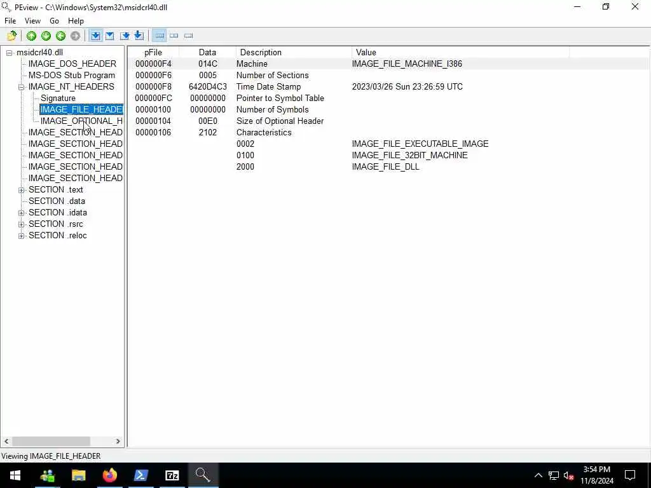Click the tree pane scroll-right arrow
651x488 pixels.
tap(118, 441)
